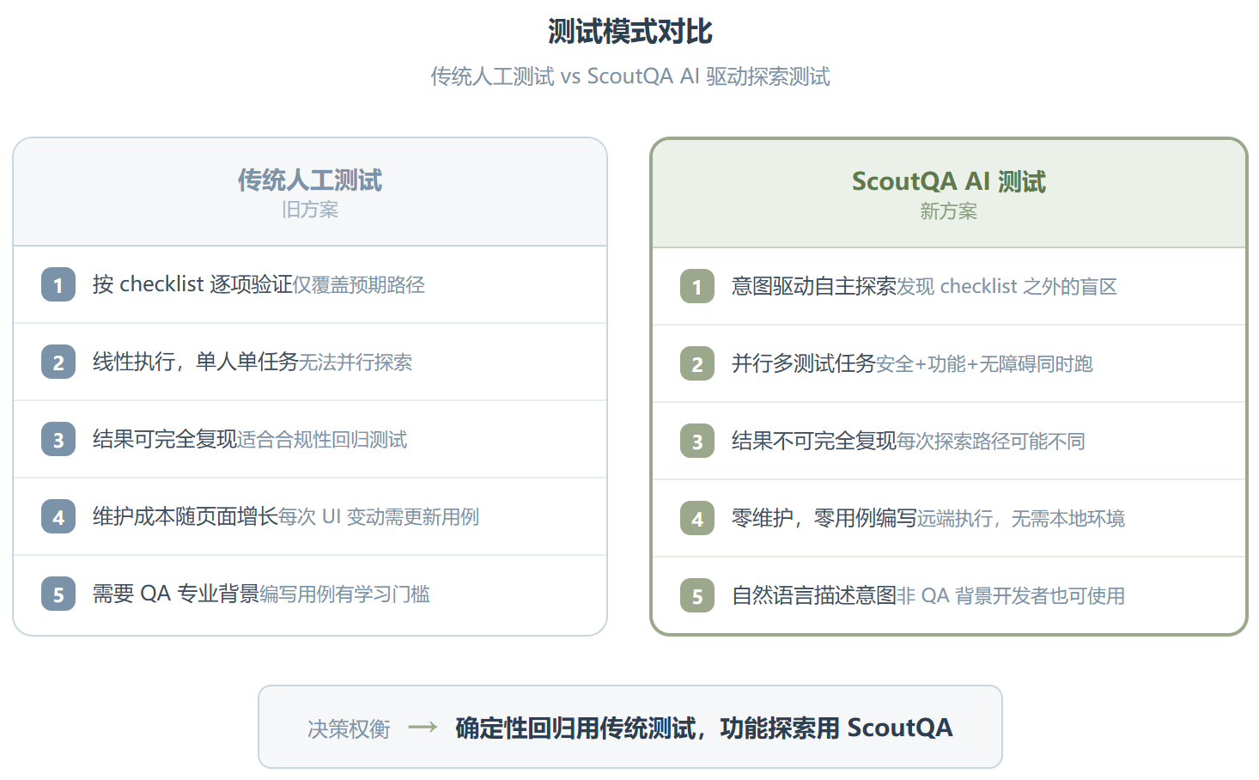
Task: Select text 每次探索路径可能不同
Action: 991,442
